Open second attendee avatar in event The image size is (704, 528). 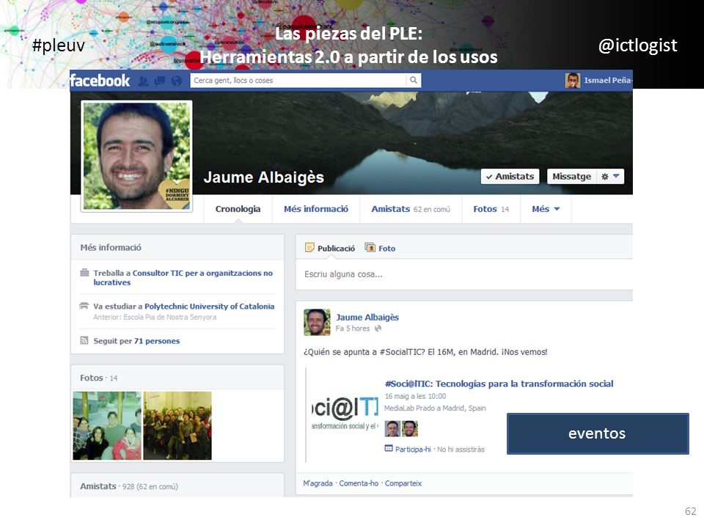(x=410, y=428)
